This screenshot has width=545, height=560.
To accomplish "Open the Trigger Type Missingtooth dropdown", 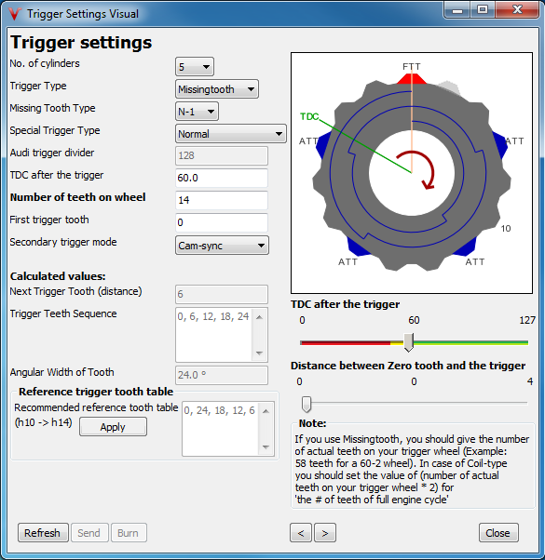I will (217, 89).
